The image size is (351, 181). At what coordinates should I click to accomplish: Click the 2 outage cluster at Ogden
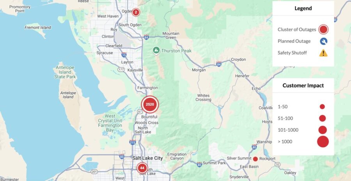136,12
